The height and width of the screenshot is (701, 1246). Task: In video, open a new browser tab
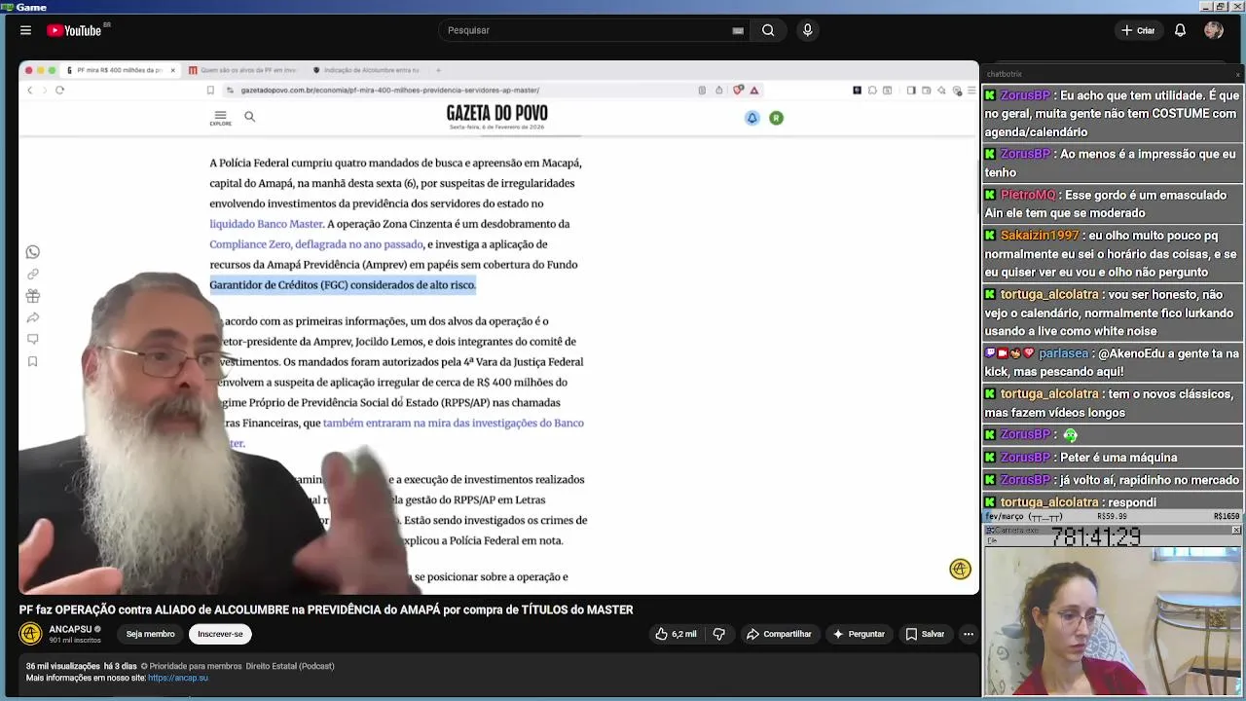[x=438, y=70]
